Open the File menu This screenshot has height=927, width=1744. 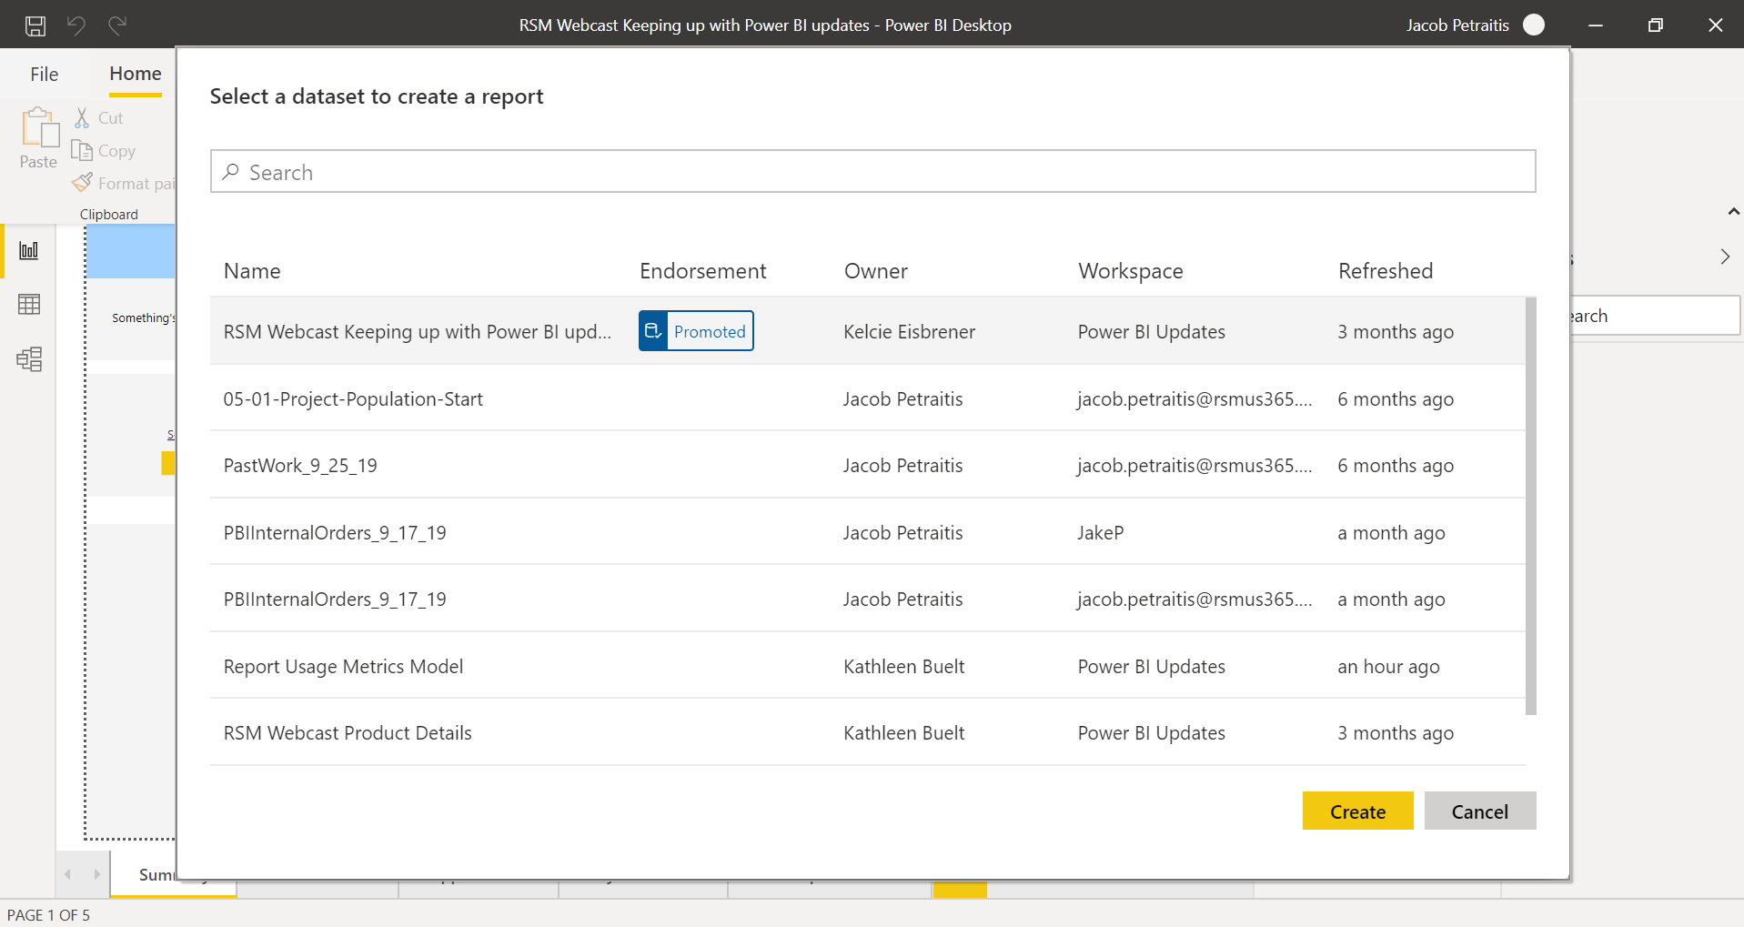point(44,74)
